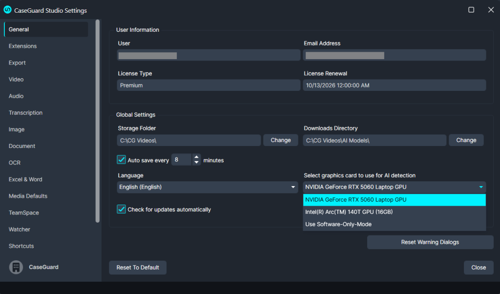This screenshot has height=294, width=500.
Task: Disable Check for updates automatically
Action: tap(122, 210)
